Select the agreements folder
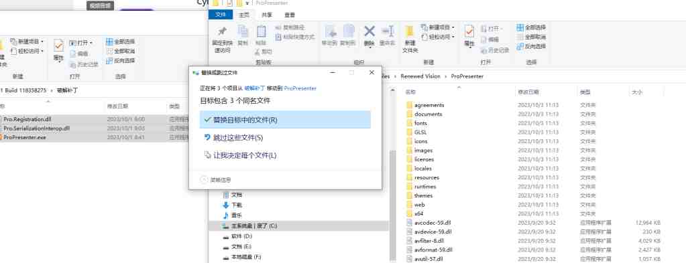 [x=428, y=105]
